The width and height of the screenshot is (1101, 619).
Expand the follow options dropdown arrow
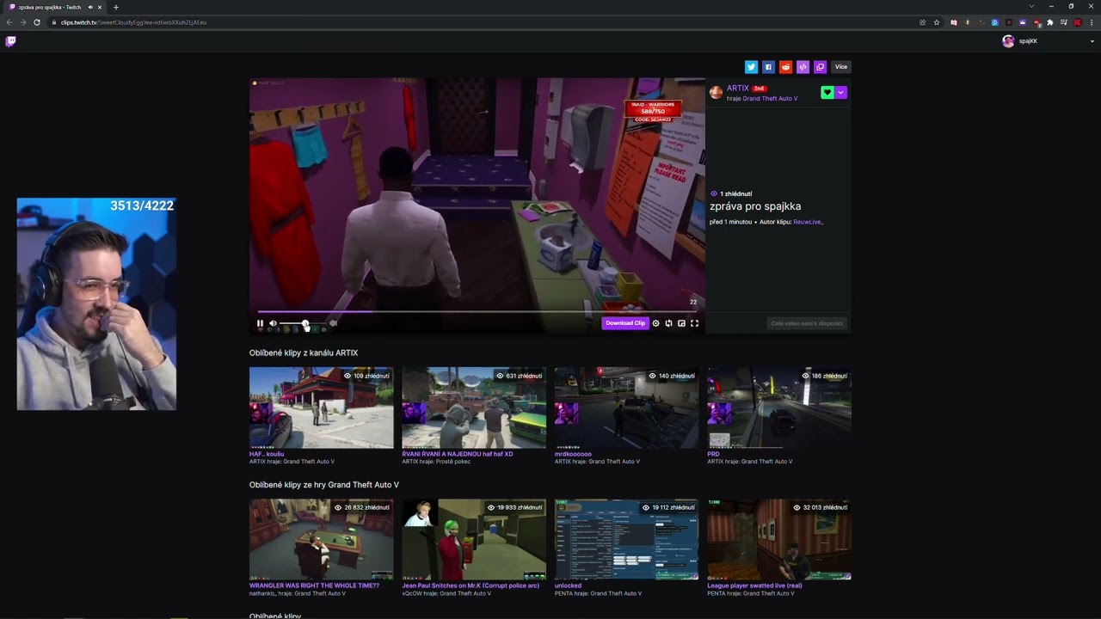click(x=841, y=93)
